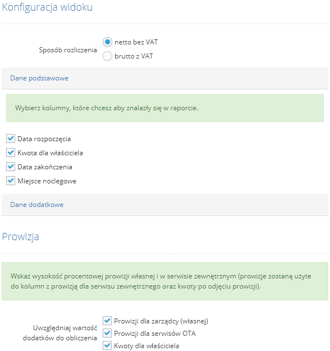Click the Konfiguracja widoku heading

[x=47, y=7]
